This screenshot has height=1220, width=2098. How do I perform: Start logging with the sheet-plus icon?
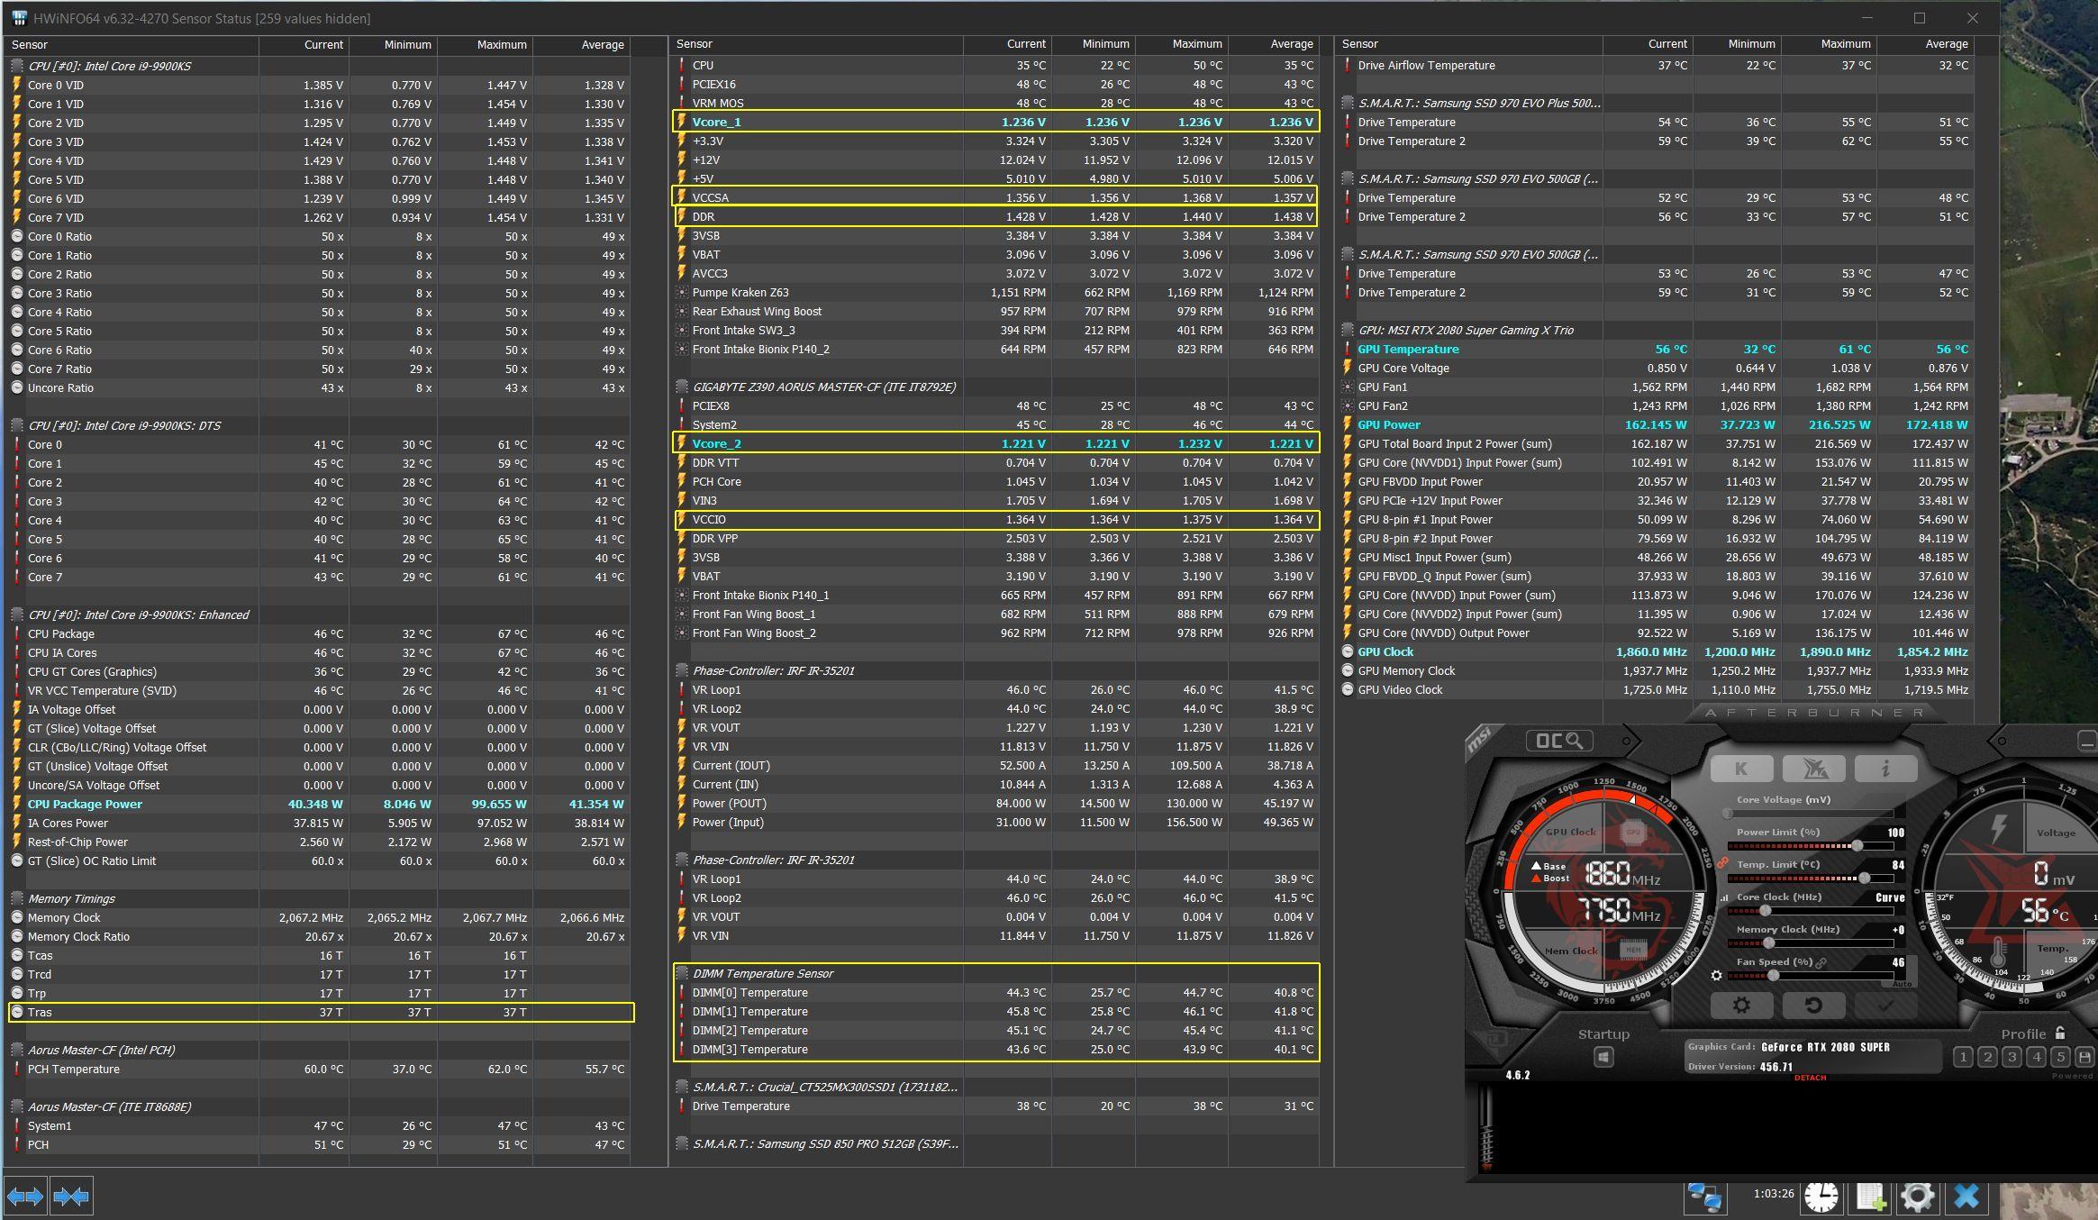click(x=1870, y=1197)
